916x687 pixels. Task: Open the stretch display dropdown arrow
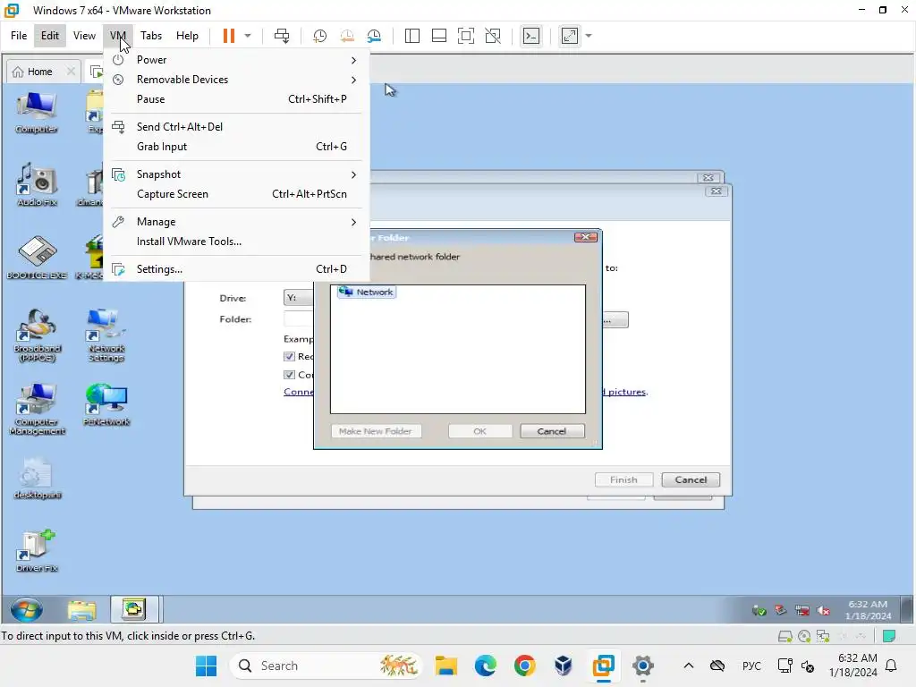click(589, 36)
